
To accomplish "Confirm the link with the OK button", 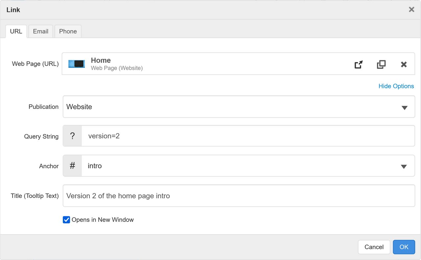I will coord(404,247).
